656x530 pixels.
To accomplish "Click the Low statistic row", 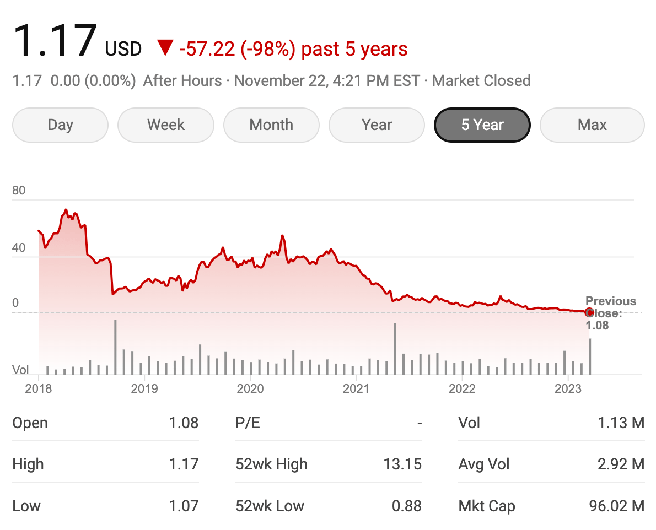I will (x=105, y=506).
